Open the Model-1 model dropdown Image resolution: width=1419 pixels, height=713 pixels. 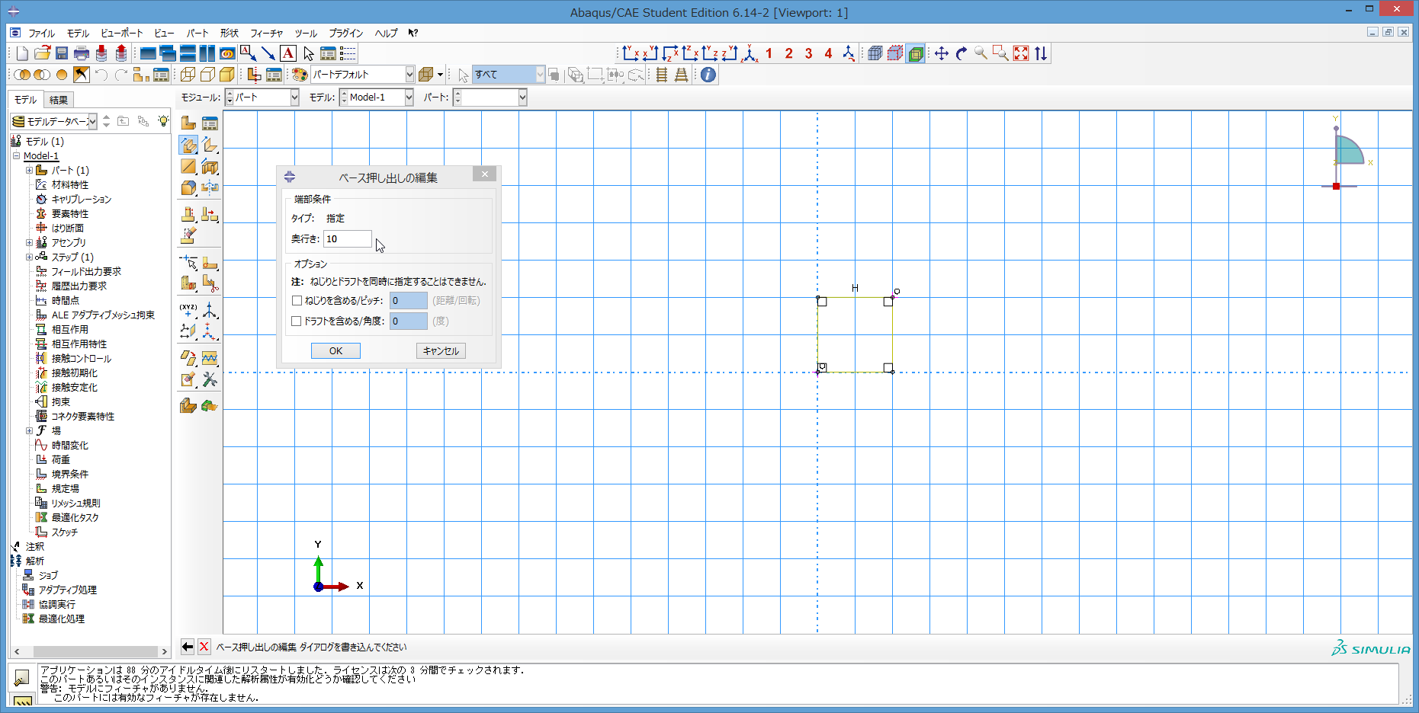click(409, 98)
